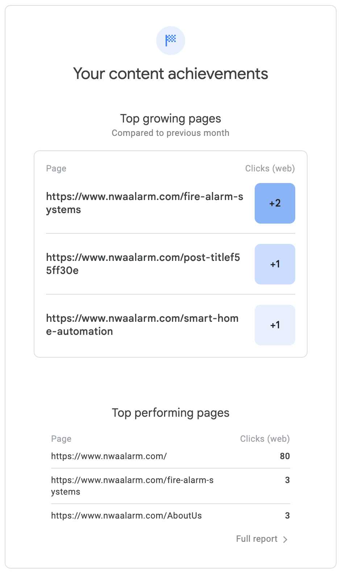
Task: Click the smart-home-automation page URL
Action: [x=142, y=325]
